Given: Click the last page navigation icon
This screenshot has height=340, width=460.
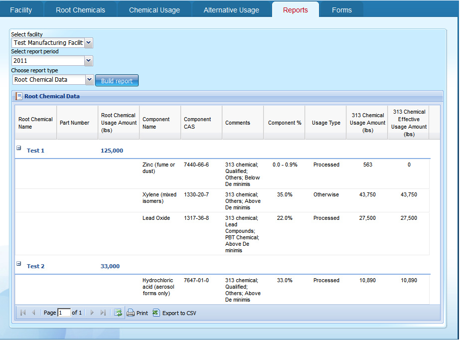Looking at the screenshot, I should pos(103,313).
